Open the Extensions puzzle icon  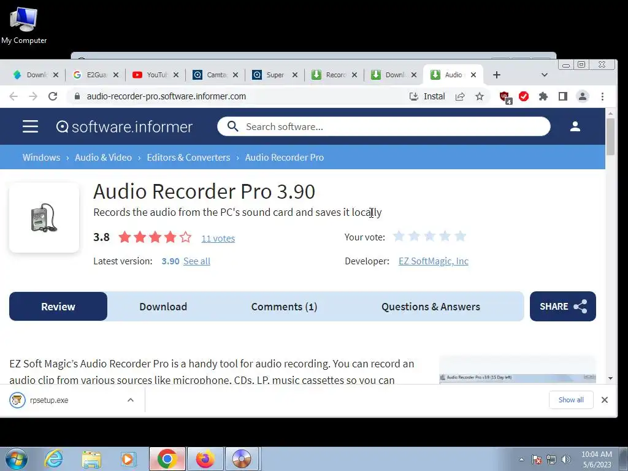543,96
